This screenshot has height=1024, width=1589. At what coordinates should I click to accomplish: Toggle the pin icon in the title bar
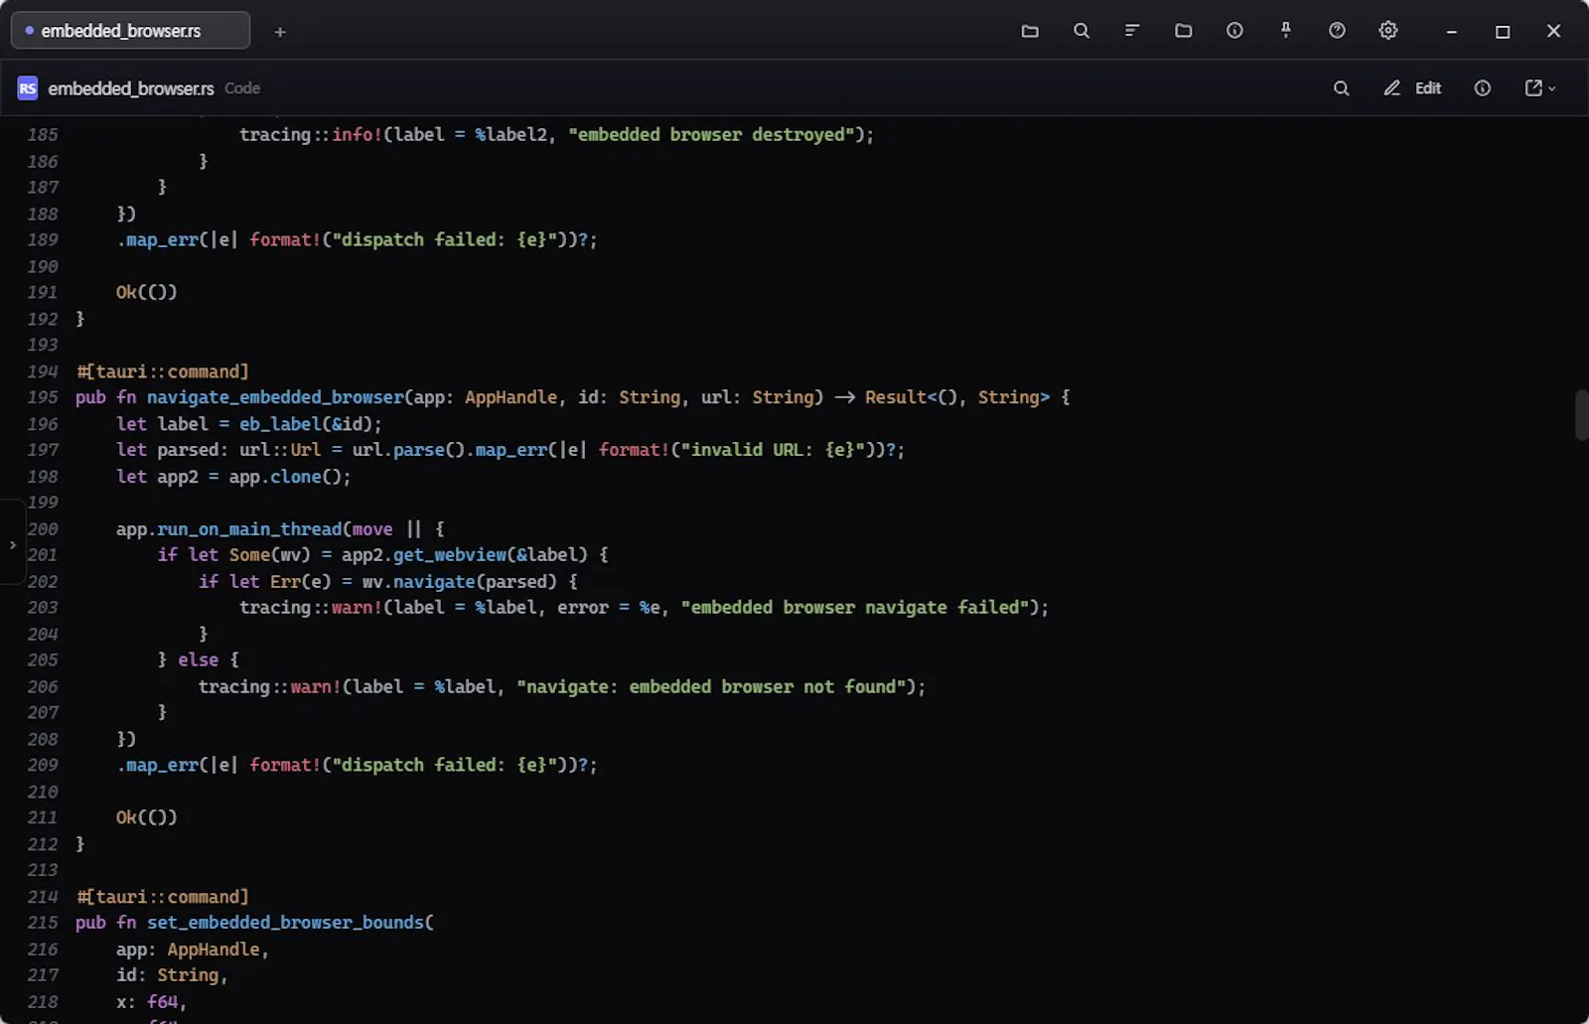1286,31
